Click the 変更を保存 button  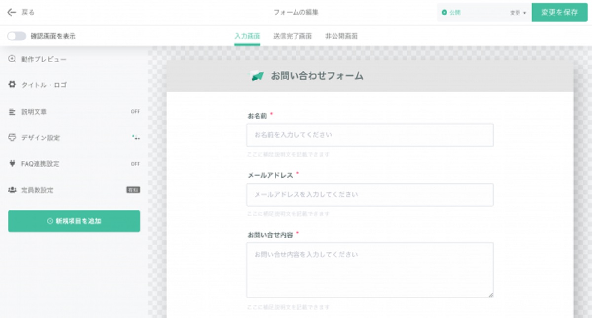559,13
